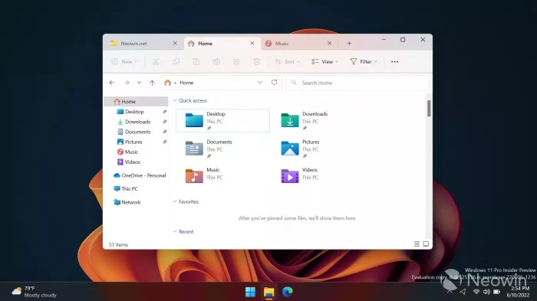Open the See more ellipsis menu

[x=394, y=62]
